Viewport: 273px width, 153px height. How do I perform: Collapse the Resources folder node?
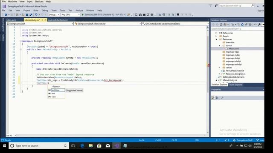pos(216,40)
